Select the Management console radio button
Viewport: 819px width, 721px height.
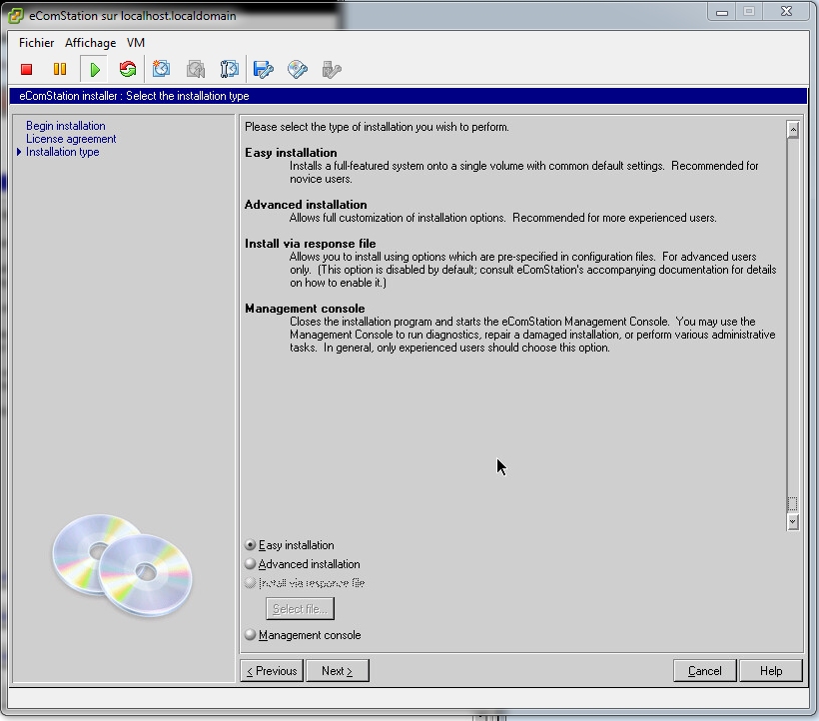pyautogui.click(x=250, y=635)
